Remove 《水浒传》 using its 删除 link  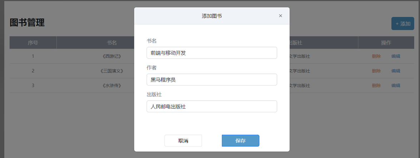[x=376, y=85]
